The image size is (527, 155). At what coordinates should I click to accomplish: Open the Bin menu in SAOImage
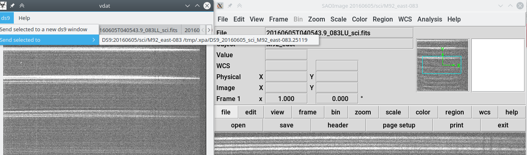click(298, 19)
